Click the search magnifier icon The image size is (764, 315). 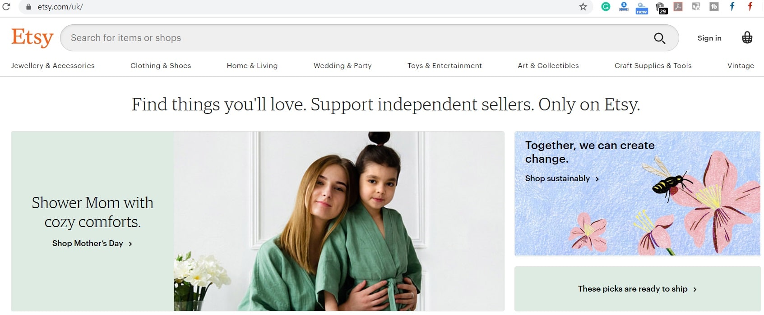tap(659, 38)
